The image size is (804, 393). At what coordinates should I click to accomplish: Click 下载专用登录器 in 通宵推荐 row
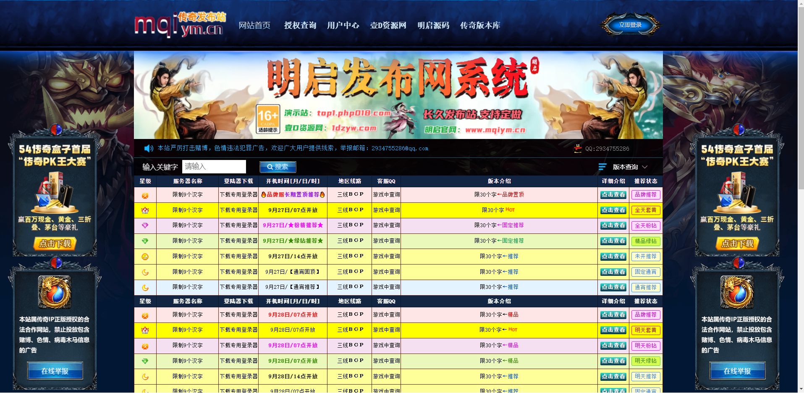(239, 287)
